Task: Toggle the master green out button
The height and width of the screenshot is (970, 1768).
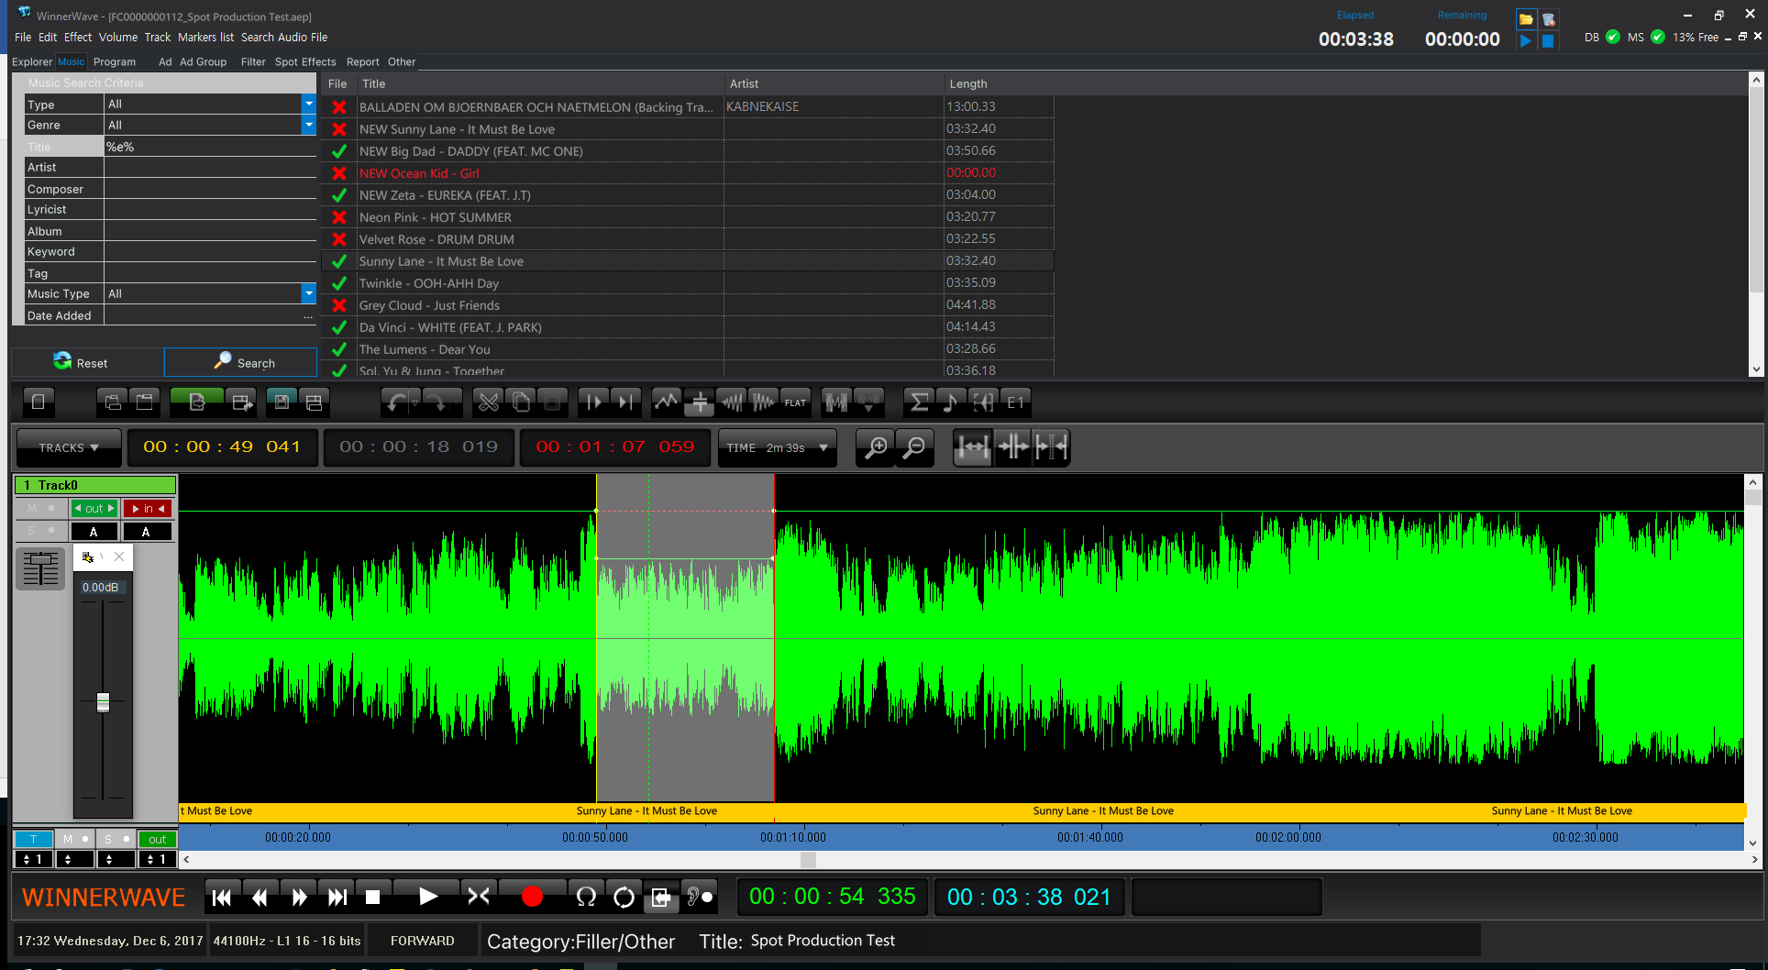Action: [157, 839]
